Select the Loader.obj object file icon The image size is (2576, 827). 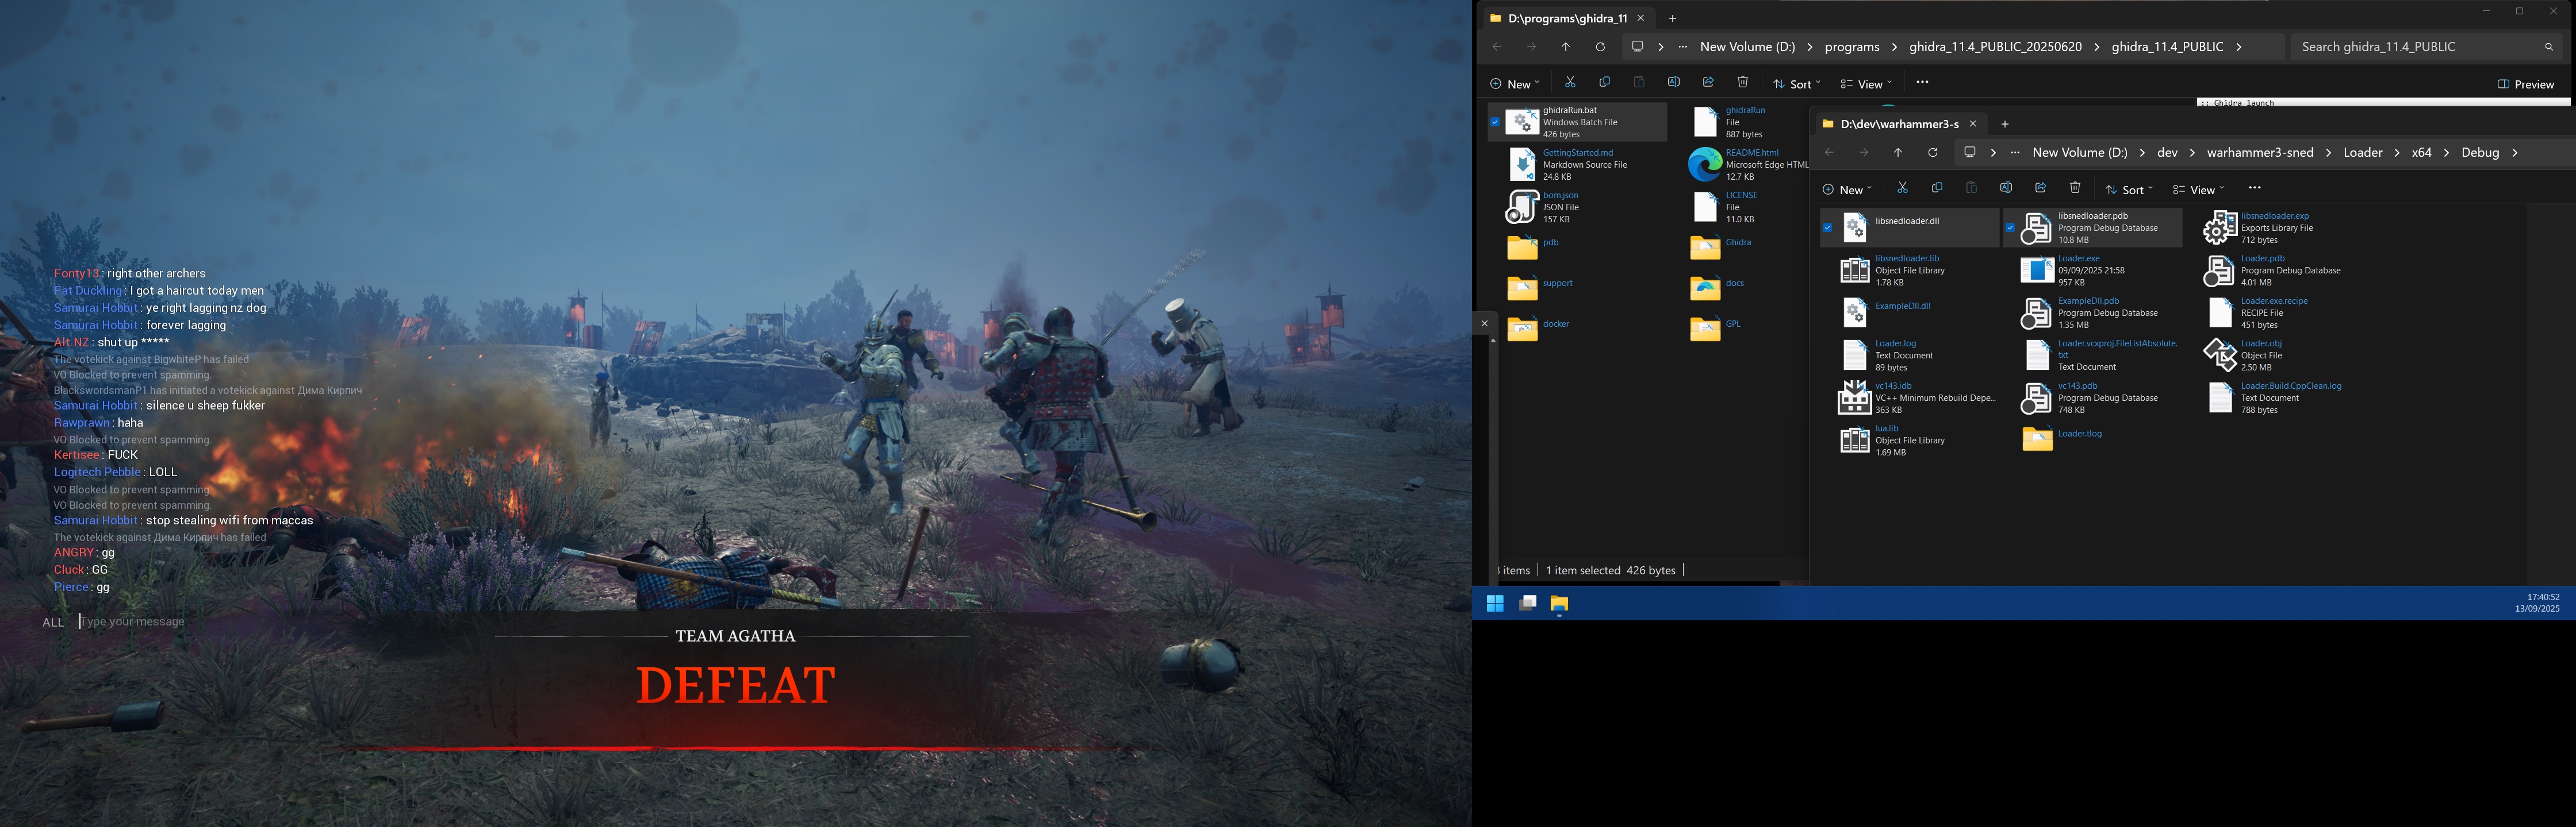tap(2220, 355)
